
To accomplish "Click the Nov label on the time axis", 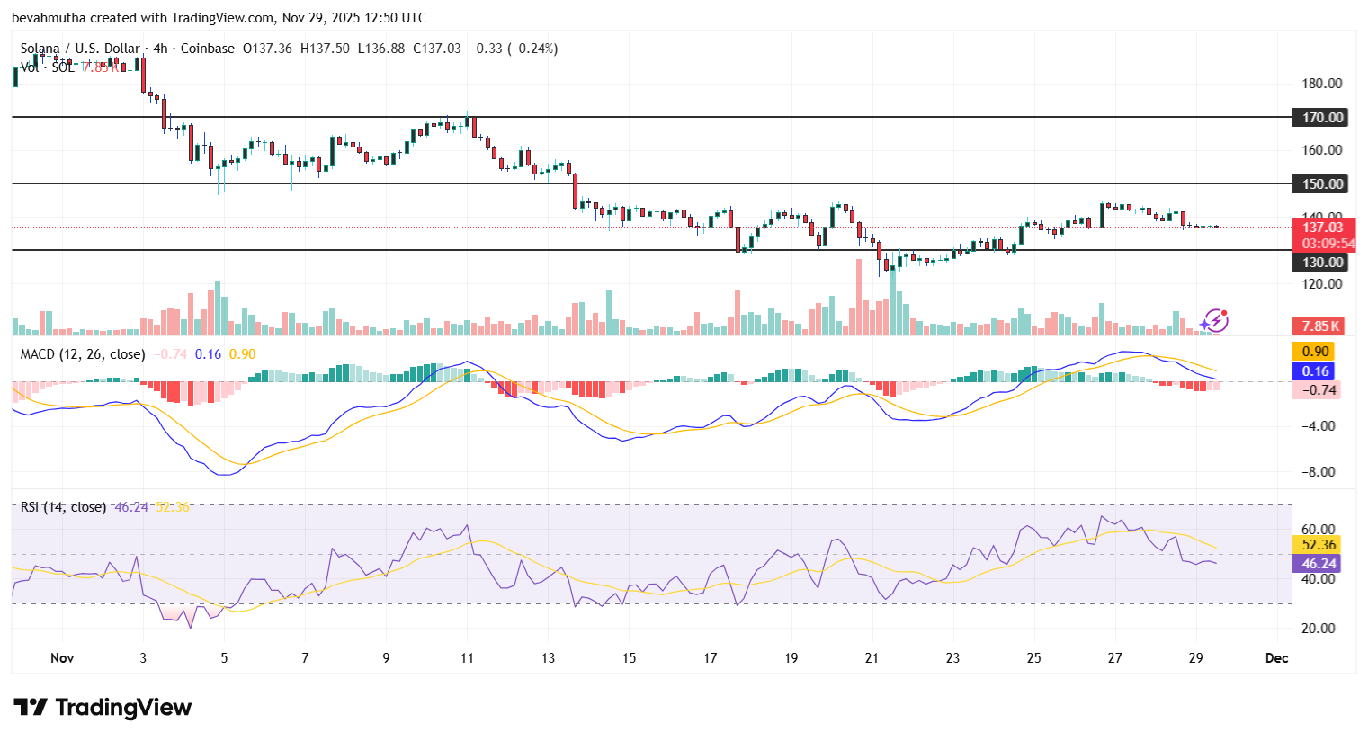I will click(x=62, y=657).
